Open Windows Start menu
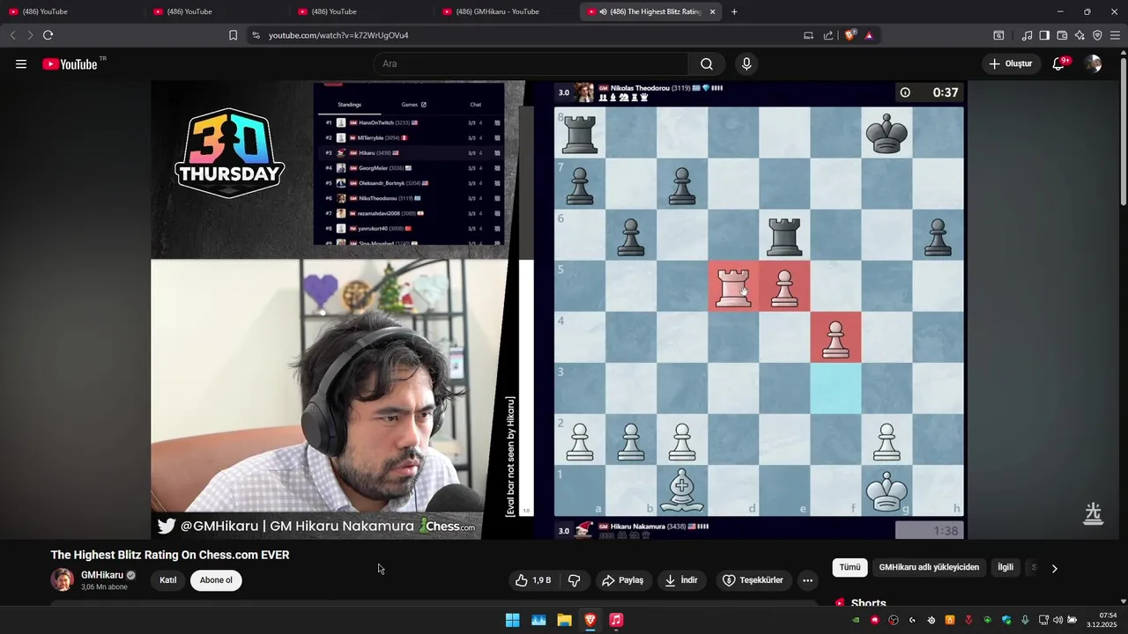The height and width of the screenshot is (634, 1128). click(512, 620)
